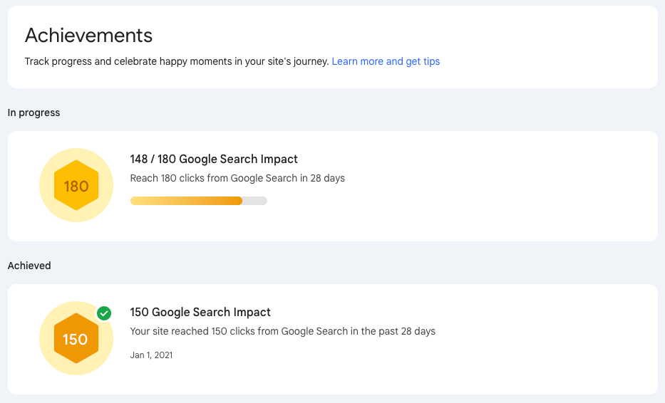Click the unfilled grey end of the progress bar
This screenshot has height=403, width=665.
255,201
